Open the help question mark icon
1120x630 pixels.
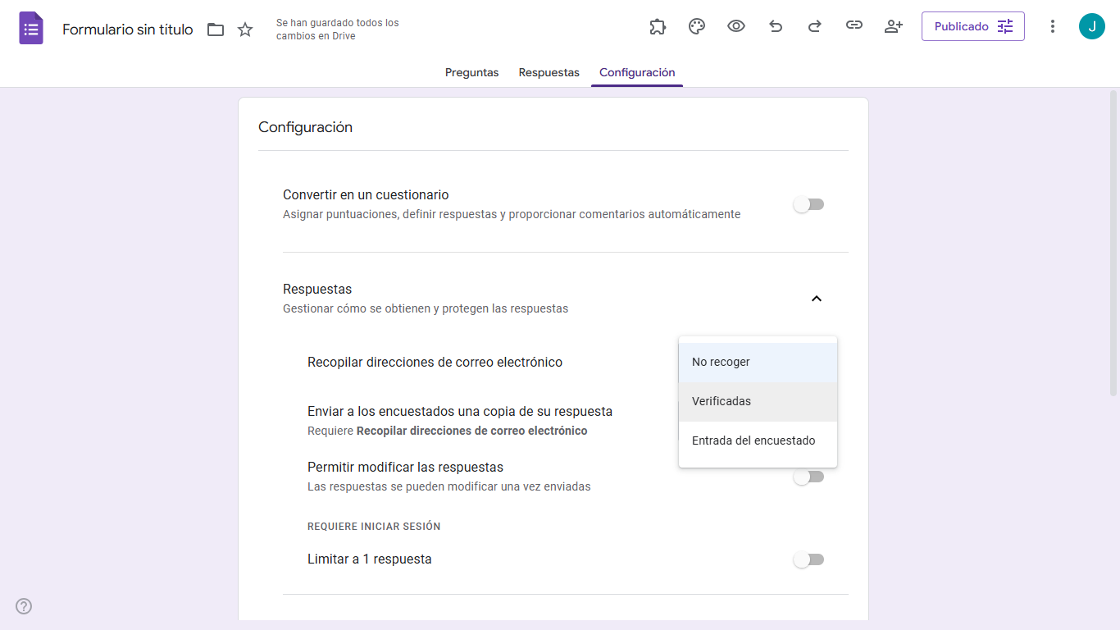pyautogui.click(x=24, y=606)
